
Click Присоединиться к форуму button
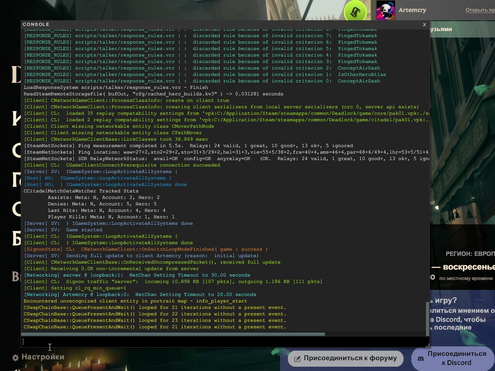[x=346, y=358]
